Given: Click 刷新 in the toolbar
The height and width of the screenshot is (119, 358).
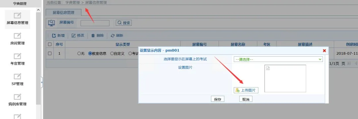Looking at the screenshot, I should (x=117, y=35).
